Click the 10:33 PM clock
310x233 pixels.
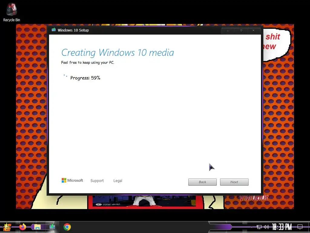(282, 227)
